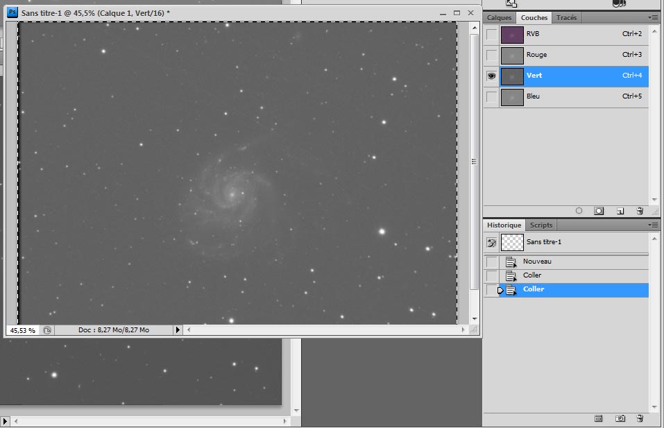Open the Couches panel options menu
The width and height of the screenshot is (664, 428).
click(x=653, y=17)
